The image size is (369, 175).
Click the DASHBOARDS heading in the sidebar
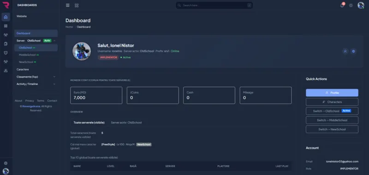tap(27, 5)
